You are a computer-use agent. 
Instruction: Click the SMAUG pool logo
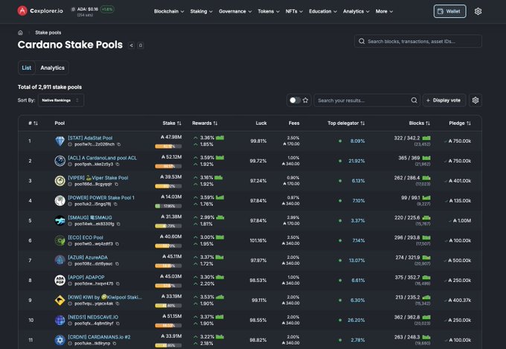coord(60,220)
